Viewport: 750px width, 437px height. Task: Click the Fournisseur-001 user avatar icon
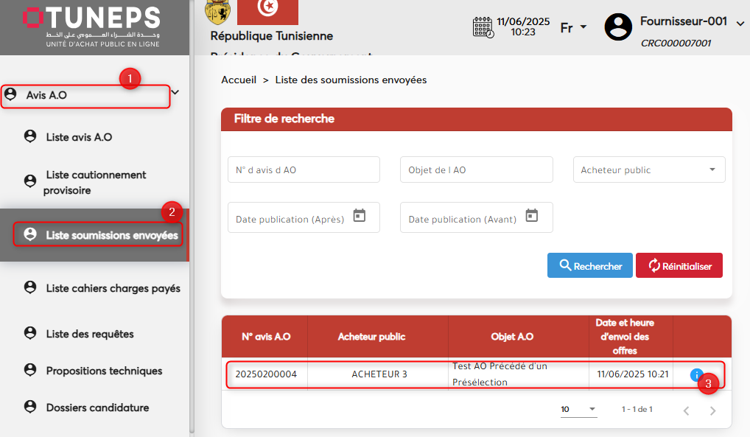[618, 27]
